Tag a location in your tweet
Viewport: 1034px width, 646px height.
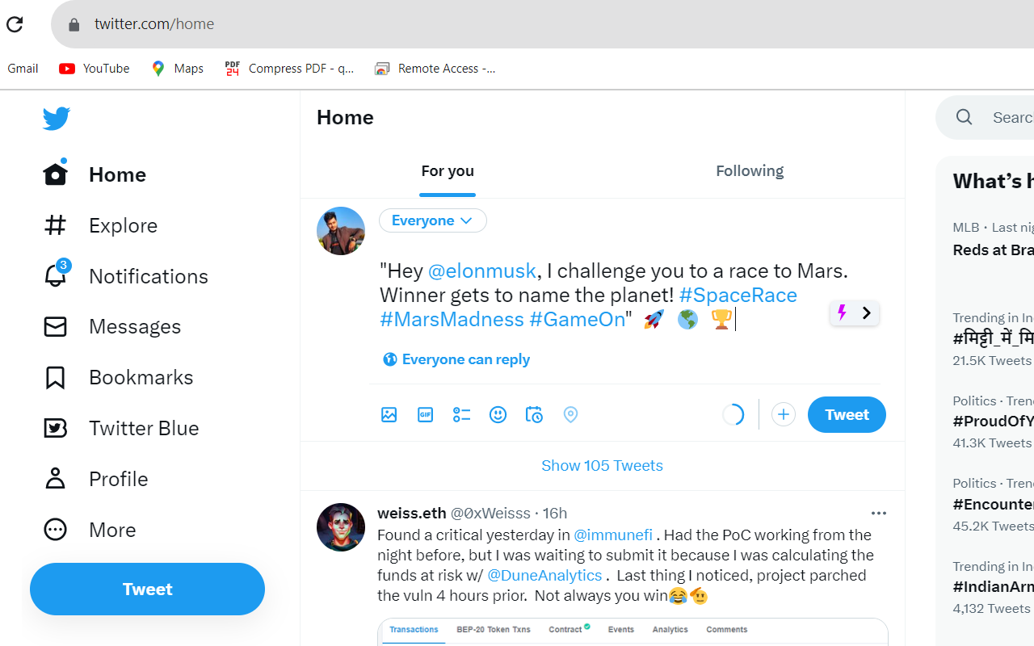click(570, 414)
